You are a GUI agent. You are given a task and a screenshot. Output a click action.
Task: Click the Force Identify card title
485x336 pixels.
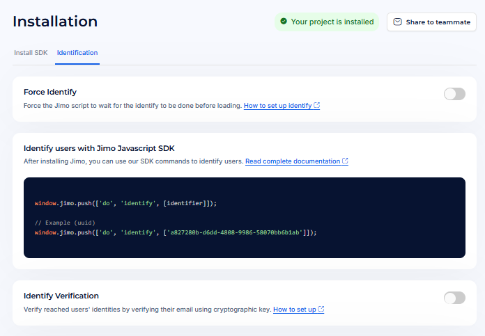pos(50,92)
